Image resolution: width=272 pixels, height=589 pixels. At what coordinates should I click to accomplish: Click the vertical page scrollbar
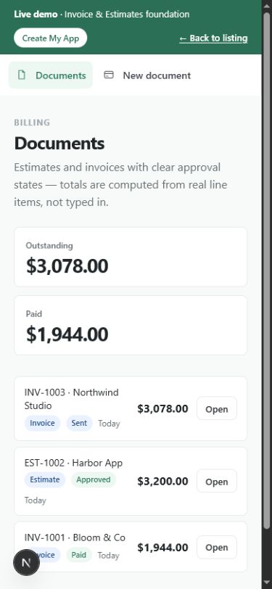(267, 271)
